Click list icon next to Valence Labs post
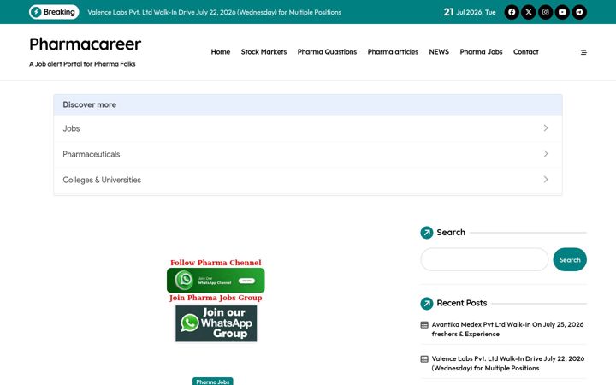 click(x=424, y=359)
